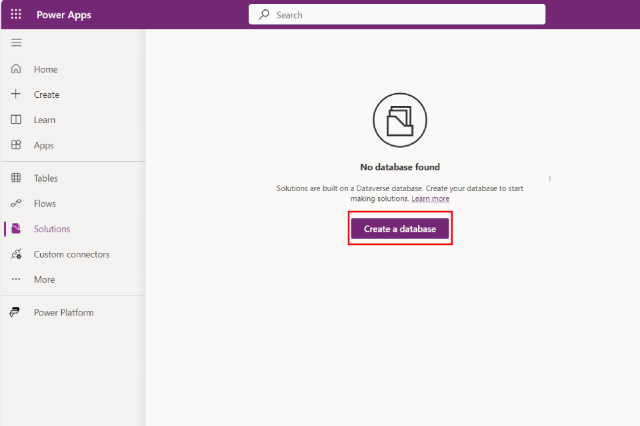
Task: Click the No database found folder graphic
Action: pos(400,120)
